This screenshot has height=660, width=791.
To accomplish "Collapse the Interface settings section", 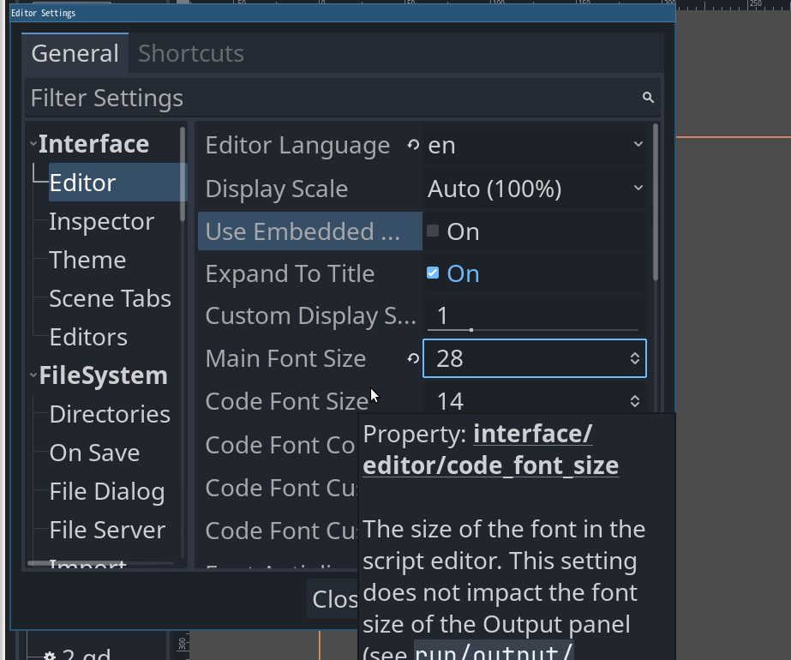I will pos(33,143).
